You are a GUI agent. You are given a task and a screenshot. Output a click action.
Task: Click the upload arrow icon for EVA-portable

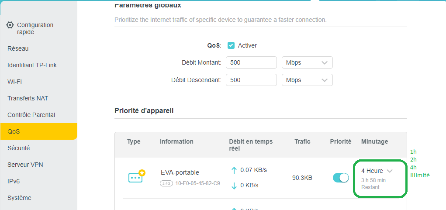[234, 170]
